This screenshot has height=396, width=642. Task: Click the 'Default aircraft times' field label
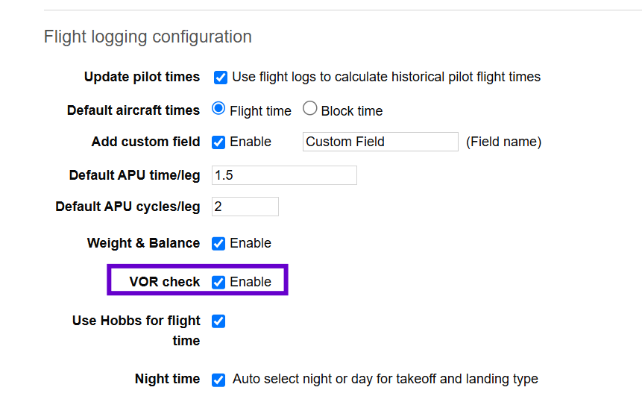tap(133, 110)
